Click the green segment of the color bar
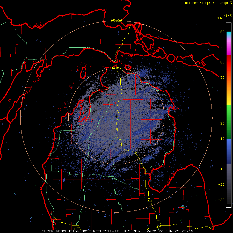 pyautogui.click(x=229, y=122)
